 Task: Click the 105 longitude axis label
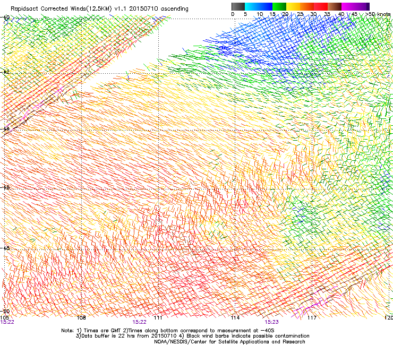click(4, 317)
